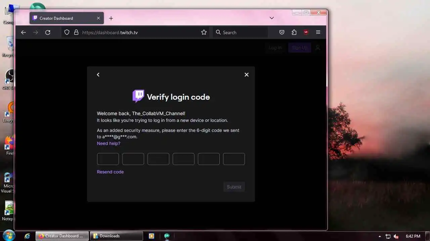
Task: Click the first code digit box
Action: (108, 159)
